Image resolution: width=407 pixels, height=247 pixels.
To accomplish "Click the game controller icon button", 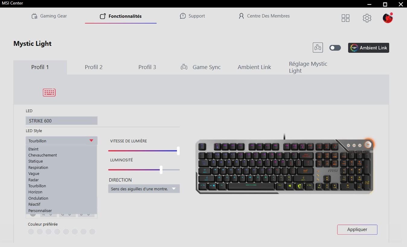I will pos(318,48).
